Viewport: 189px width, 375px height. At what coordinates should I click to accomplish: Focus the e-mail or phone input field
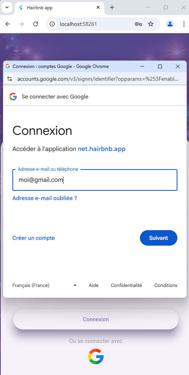[x=95, y=180]
